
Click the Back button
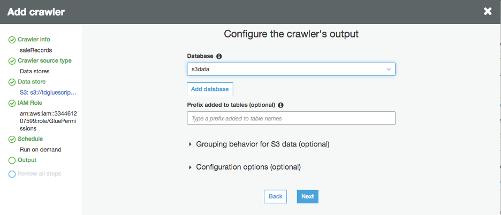(x=275, y=196)
